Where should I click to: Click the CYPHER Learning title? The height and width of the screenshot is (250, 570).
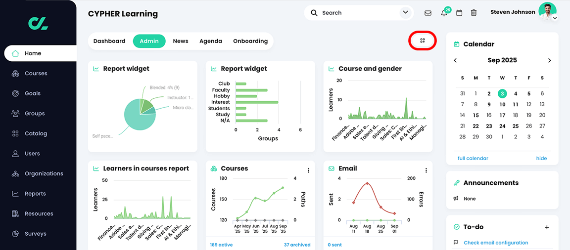123,14
